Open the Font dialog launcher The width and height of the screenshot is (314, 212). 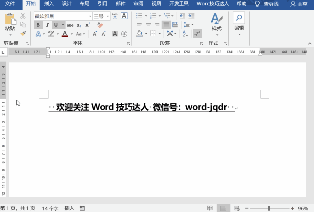[x=129, y=44]
